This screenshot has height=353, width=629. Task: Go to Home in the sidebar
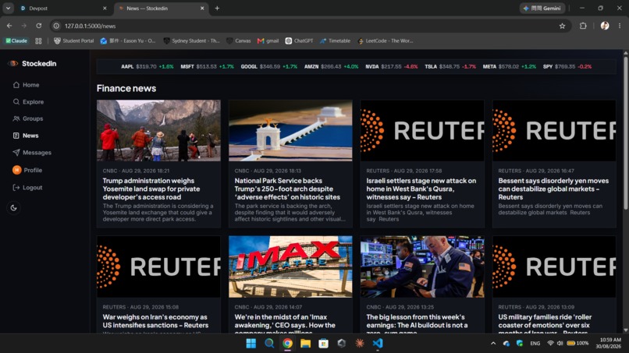(27, 85)
